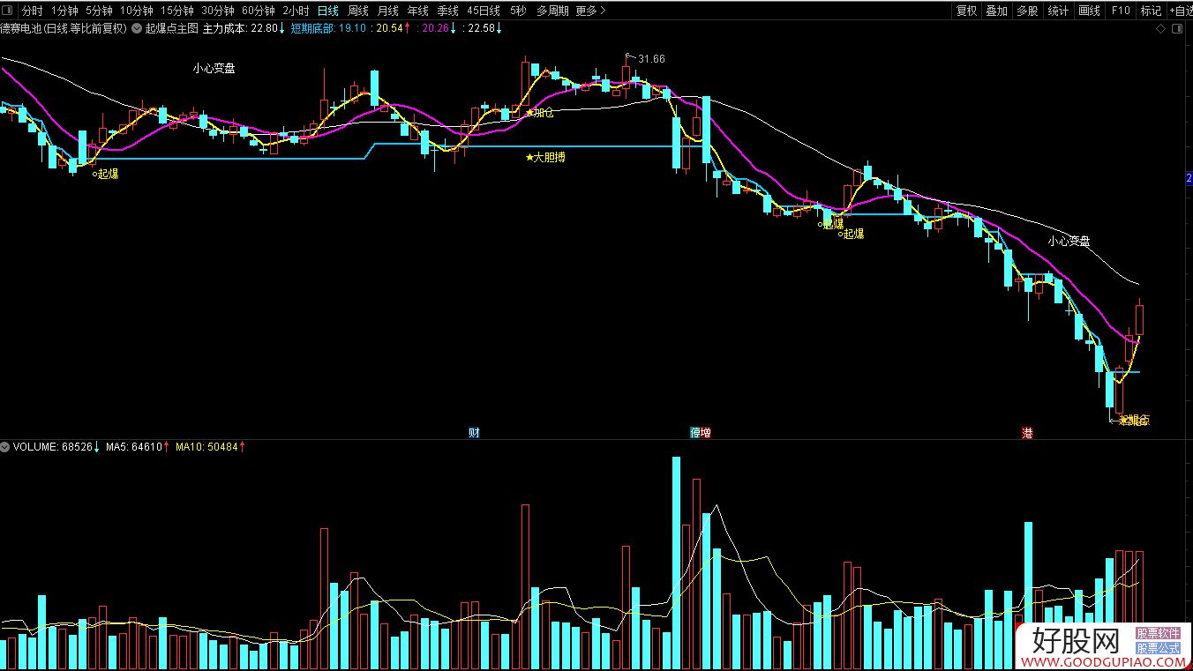Select the 季线 quarterly period
This screenshot has height=671, width=1193.
point(447,11)
